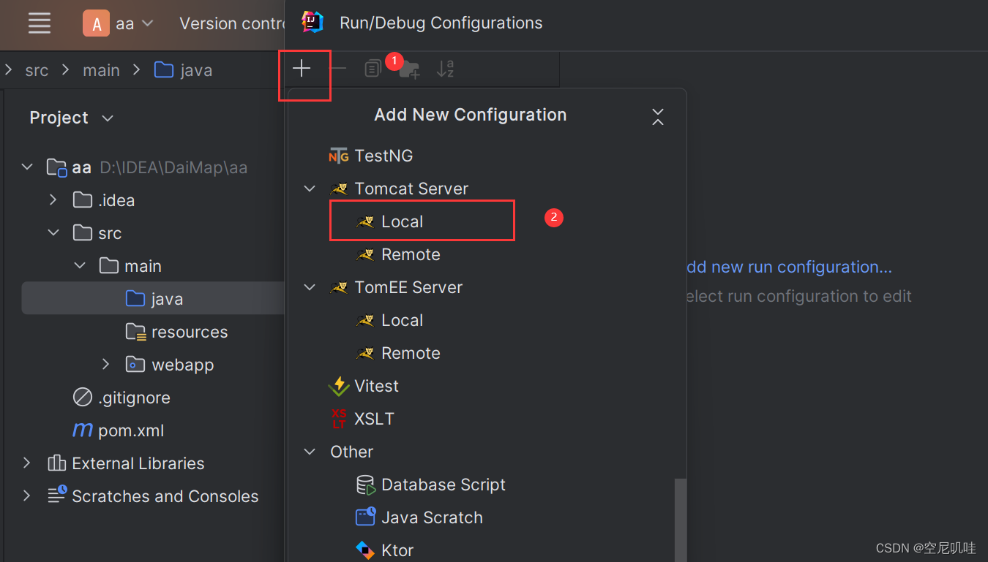Select the TestNG configuration type
This screenshot has height=562, width=988.
click(383, 155)
